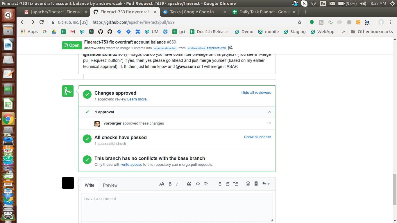Screen dimensions: 397x223
Task: Click the andrew-dzak author name in header
Action: (95, 48)
